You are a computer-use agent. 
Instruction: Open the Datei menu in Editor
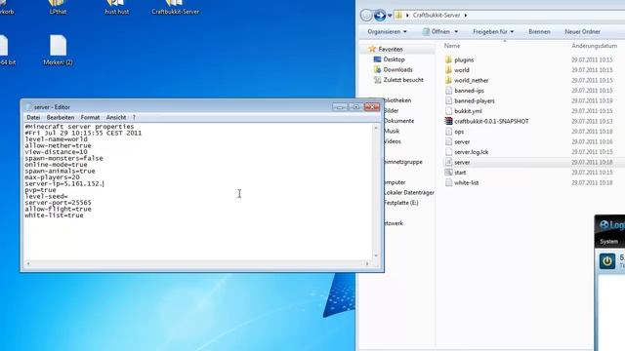(33, 117)
